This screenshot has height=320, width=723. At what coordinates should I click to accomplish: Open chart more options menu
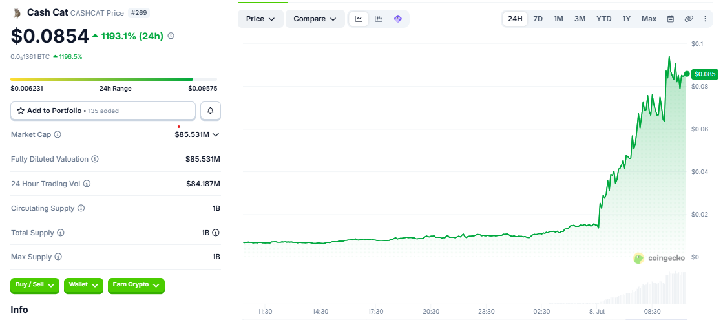click(x=705, y=19)
